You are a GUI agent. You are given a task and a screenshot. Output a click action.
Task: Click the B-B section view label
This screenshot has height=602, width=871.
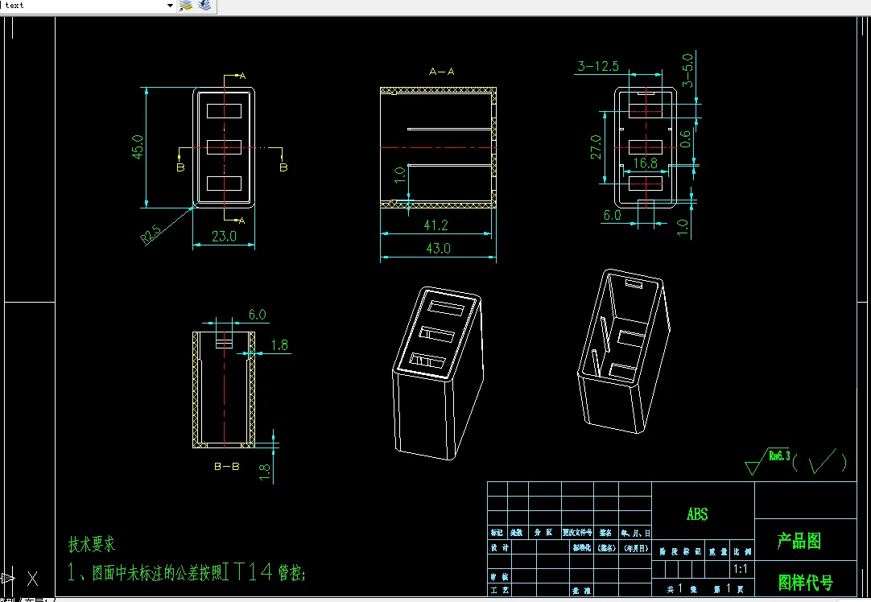pos(227,467)
